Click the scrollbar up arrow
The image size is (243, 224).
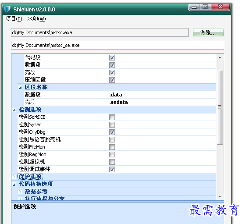tap(220, 57)
